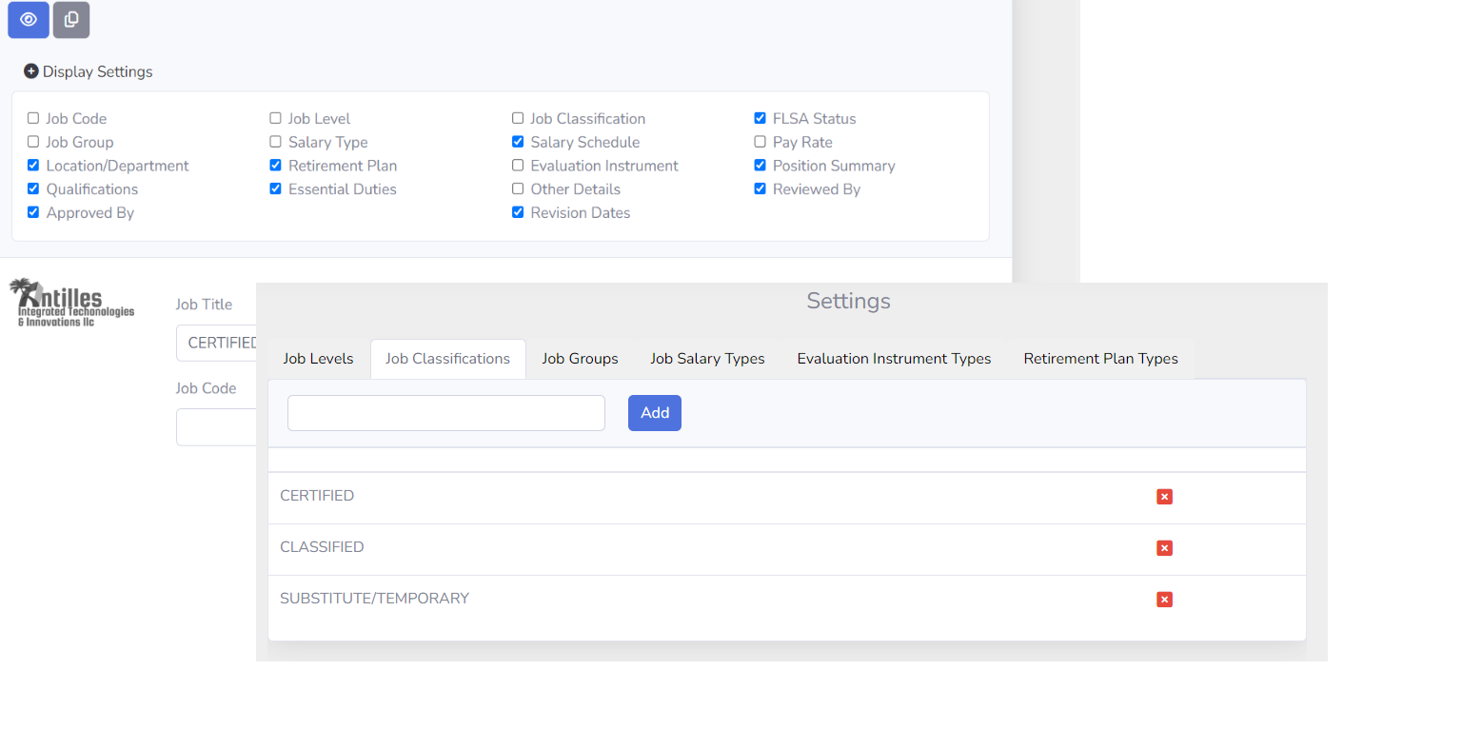This screenshot has height=749, width=1462.
Task: Open the Job Salary Types tab
Action: (x=707, y=359)
